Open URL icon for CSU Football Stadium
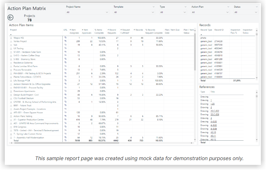The width and height of the screenshot is (266, 170). (66, 98)
